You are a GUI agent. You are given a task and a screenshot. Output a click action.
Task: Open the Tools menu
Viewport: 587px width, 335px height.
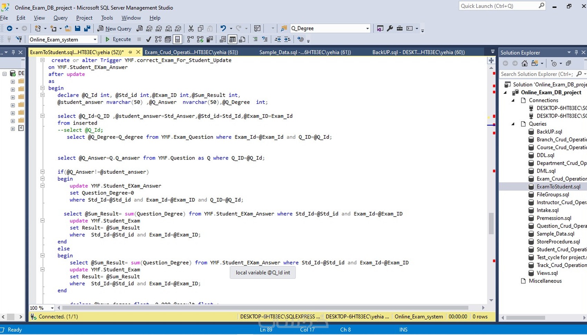(x=107, y=18)
